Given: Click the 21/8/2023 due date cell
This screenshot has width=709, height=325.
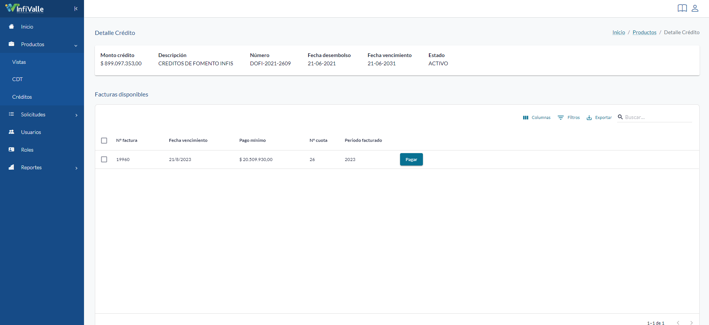Looking at the screenshot, I should [x=180, y=159].
